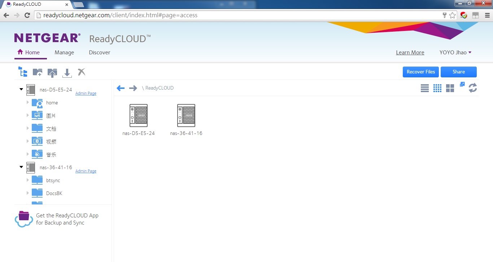Click the folder tree view icon

tap(23, 72)
